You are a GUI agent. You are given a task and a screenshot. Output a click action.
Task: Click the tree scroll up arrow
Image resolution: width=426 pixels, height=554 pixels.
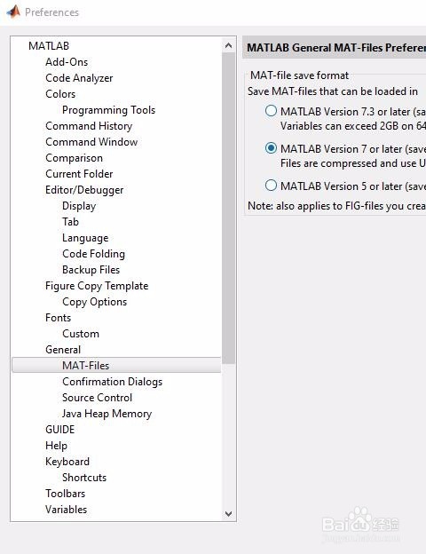[229, 45]
